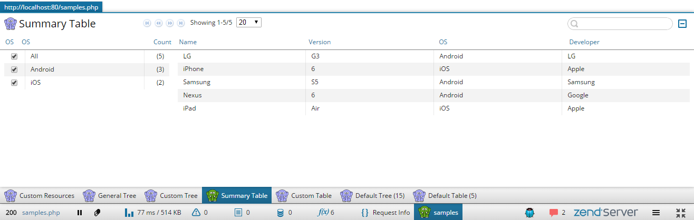Click the Air version cell

coord(371,108)
